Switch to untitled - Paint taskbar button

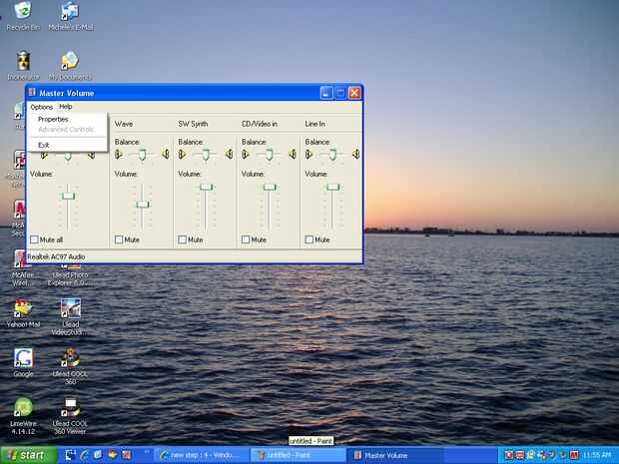(x=297, y=455)
